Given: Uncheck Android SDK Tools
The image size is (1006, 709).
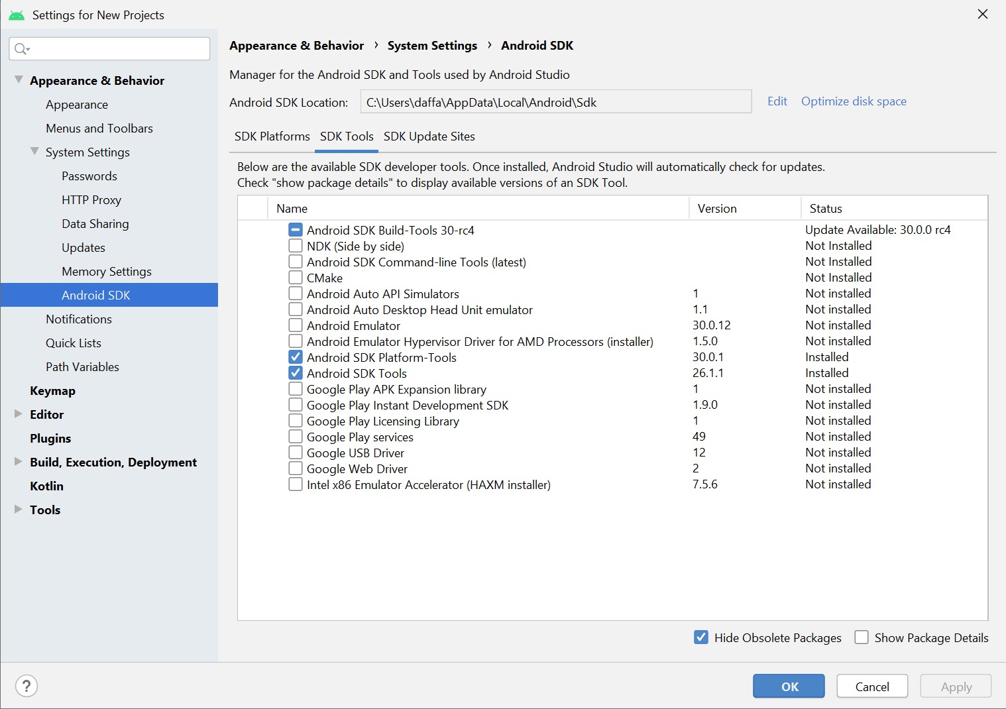Looking at the screenshot, I should click(x=296, y=373).
